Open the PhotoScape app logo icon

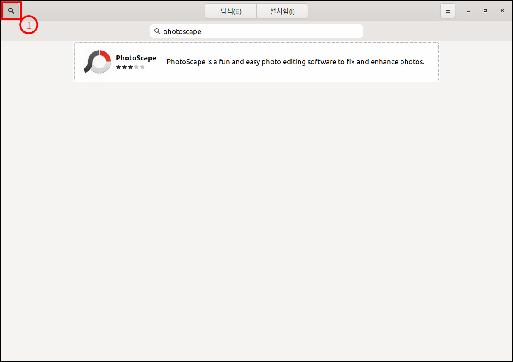[97, 62]
